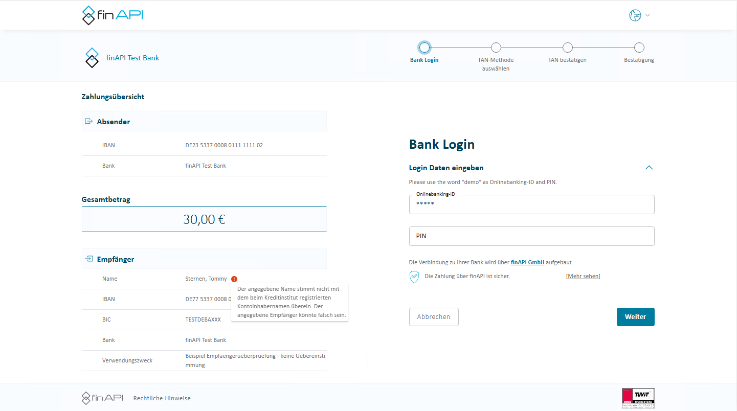
Task: Click the Absender outgoing arrow icon
Action: 88,121
